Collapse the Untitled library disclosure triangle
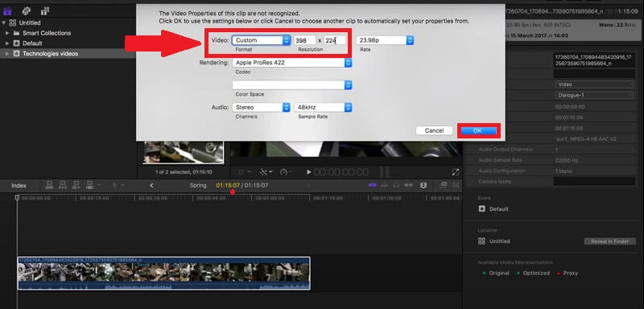The image size is (644, 309). click(4, 23)
